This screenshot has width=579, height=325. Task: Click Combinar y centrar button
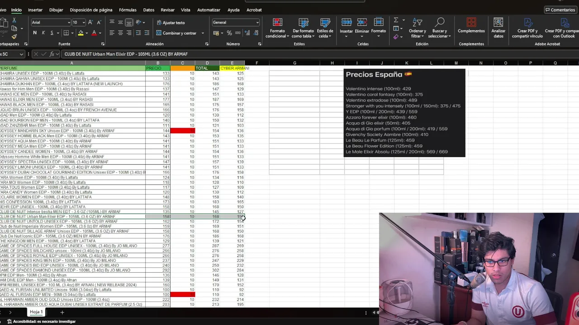(176, 33)
